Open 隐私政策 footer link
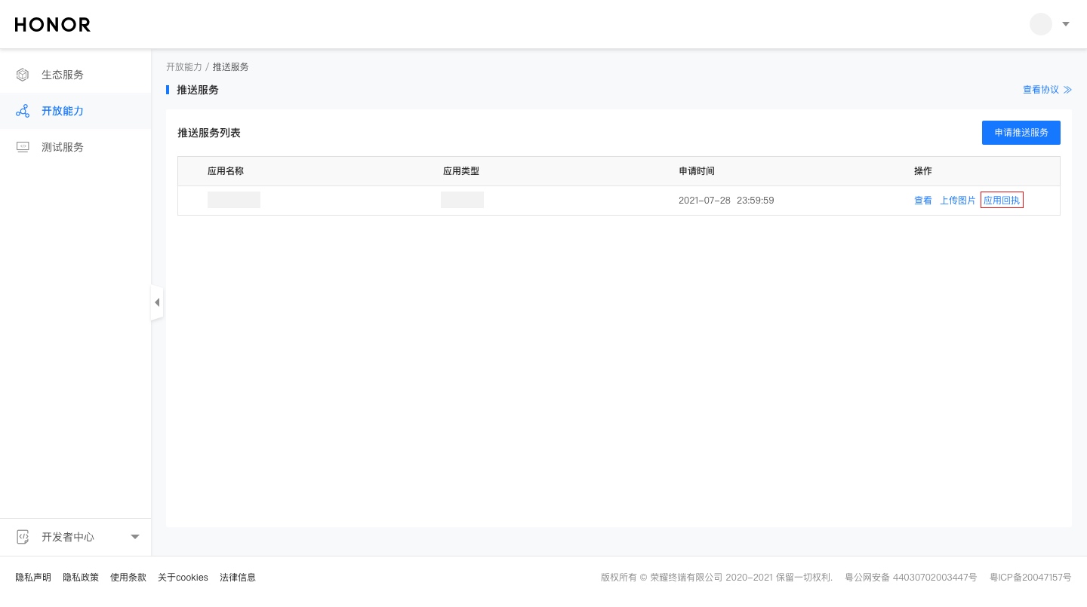 click(x=81, y=578)
